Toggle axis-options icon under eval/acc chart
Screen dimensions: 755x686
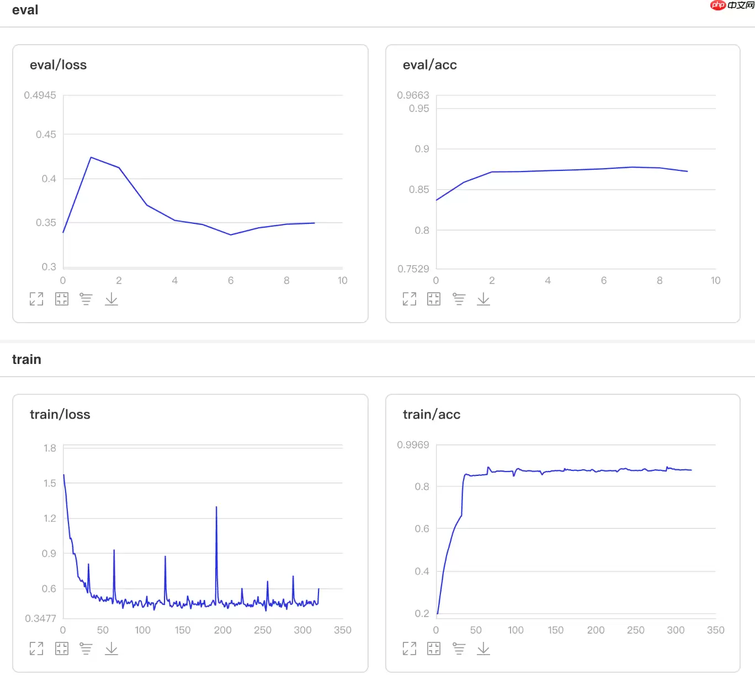459,299
